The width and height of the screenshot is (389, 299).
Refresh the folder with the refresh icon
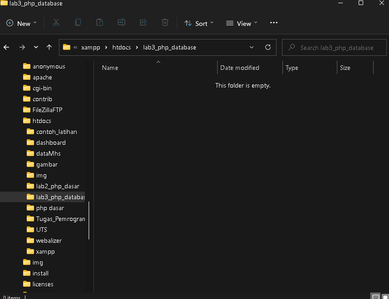[x=268, y=47]
